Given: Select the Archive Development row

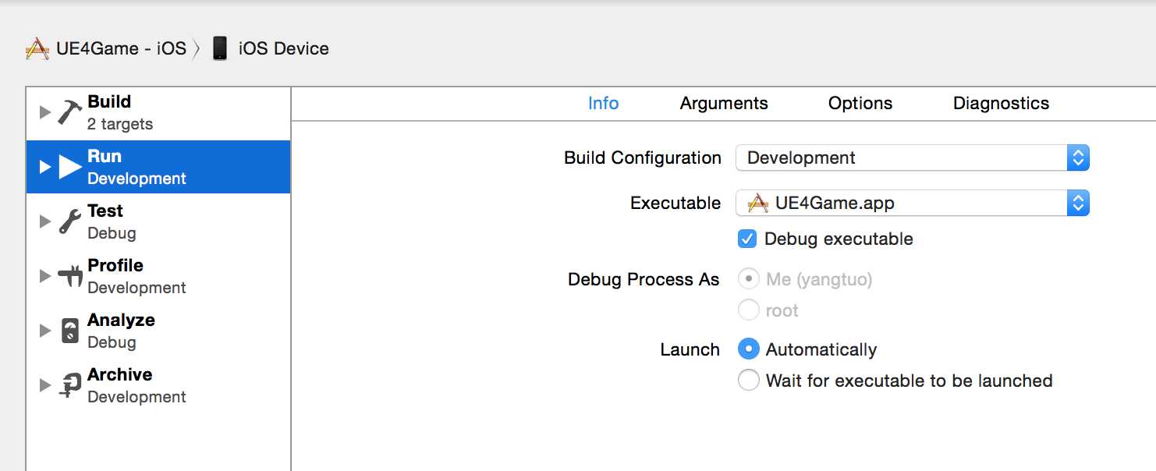Looking at the screenshot, I should pos(158,385).
